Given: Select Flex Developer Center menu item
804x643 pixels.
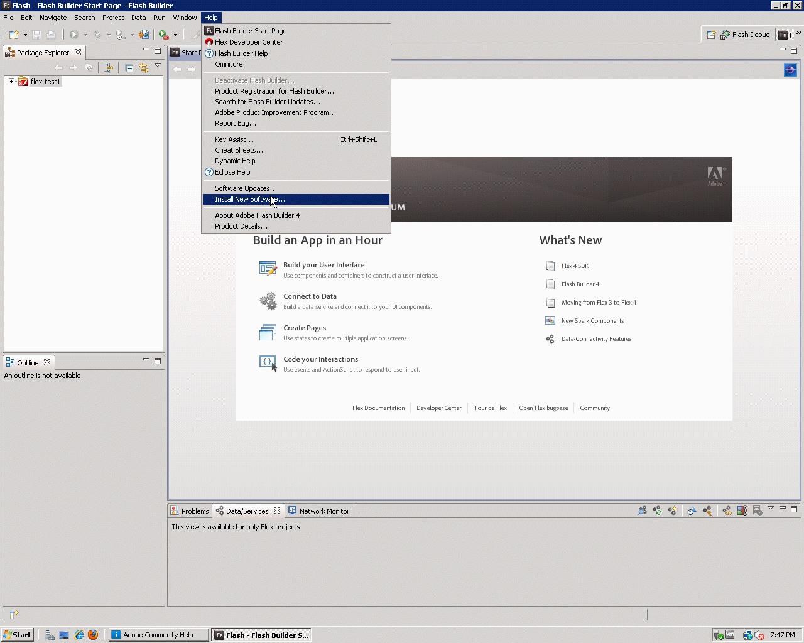Looking at the screenshot, I should 296,42.
